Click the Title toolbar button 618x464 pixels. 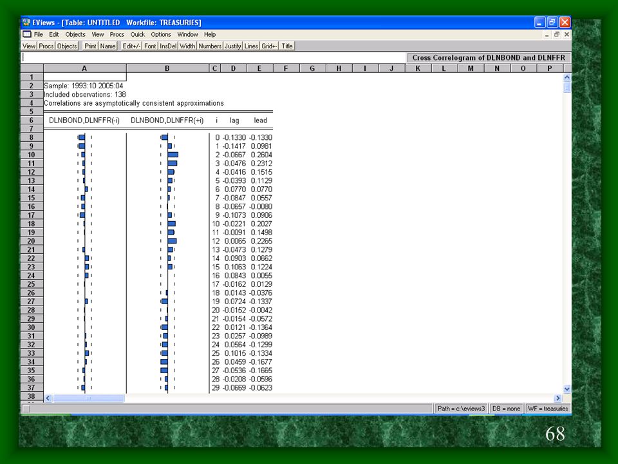[x=287, y=46]
